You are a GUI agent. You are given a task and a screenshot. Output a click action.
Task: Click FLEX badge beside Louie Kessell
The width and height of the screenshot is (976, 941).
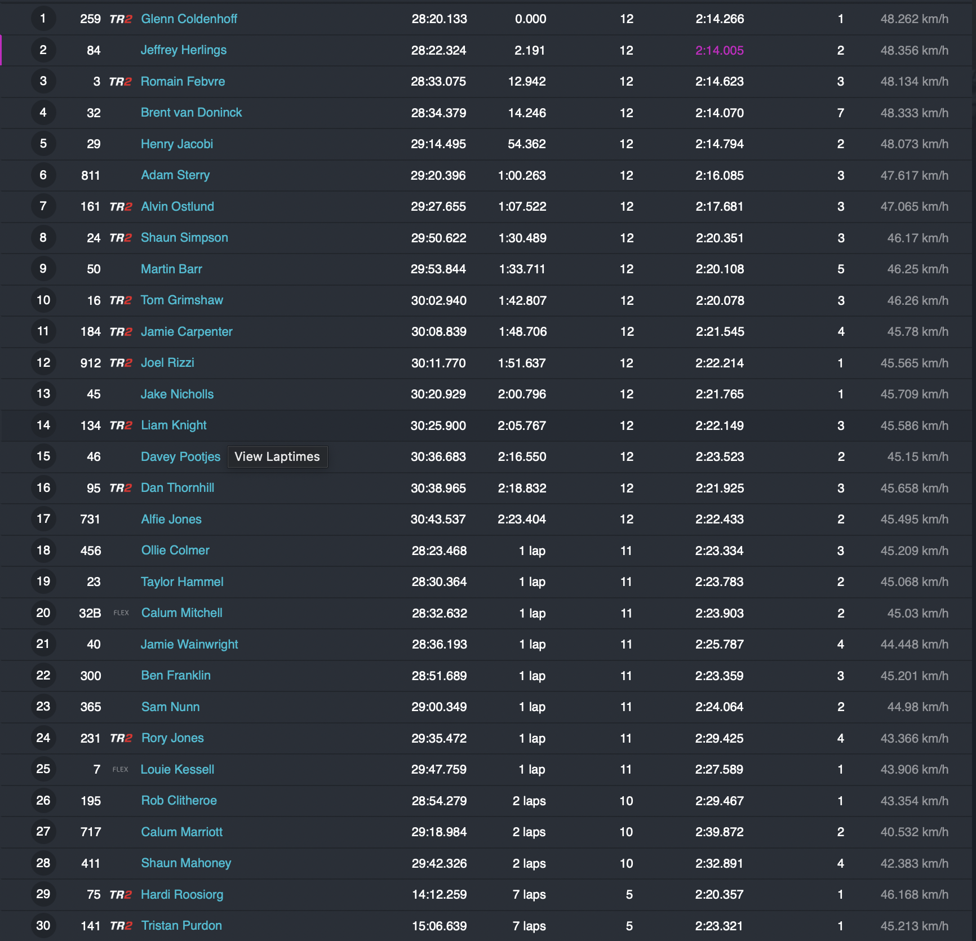pyautogui.click(x=121, y=770)
